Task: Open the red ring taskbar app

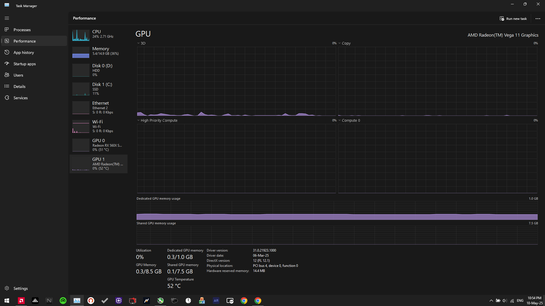Action: click(x=91, y=301)
